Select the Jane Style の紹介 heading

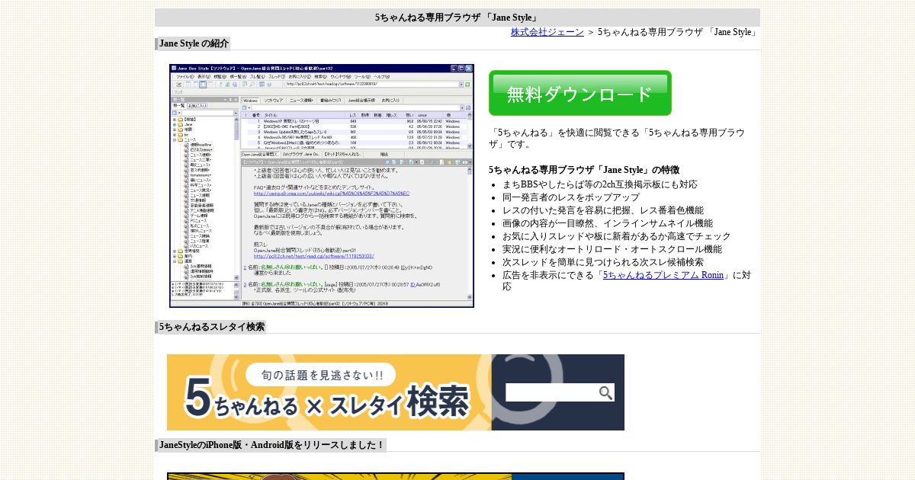coord(194,43)
